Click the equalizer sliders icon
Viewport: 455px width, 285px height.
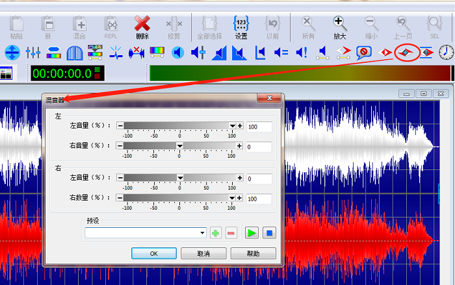click(33, 52)
